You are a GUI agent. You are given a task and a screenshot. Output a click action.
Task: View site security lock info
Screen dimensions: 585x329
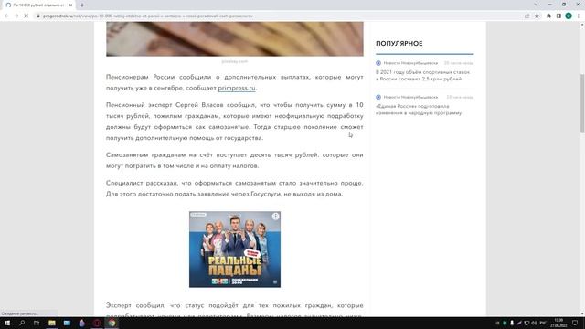(38, 16)
